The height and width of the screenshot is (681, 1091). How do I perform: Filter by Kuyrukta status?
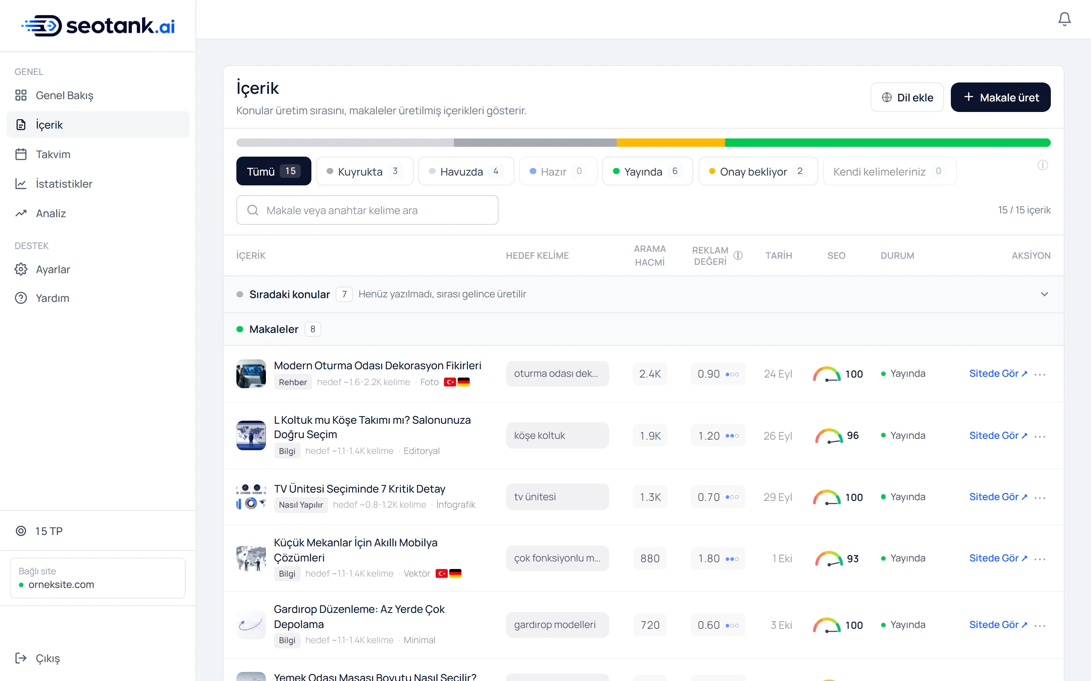364,171
